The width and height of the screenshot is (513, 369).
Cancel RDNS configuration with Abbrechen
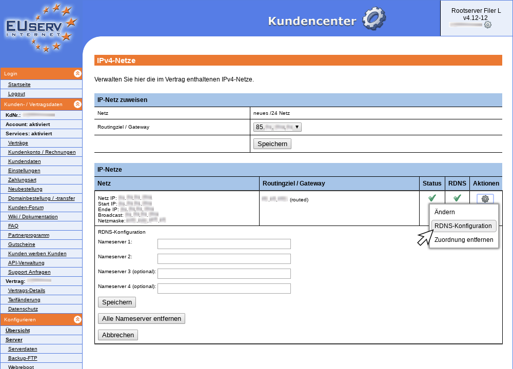[x=118, y=335]
